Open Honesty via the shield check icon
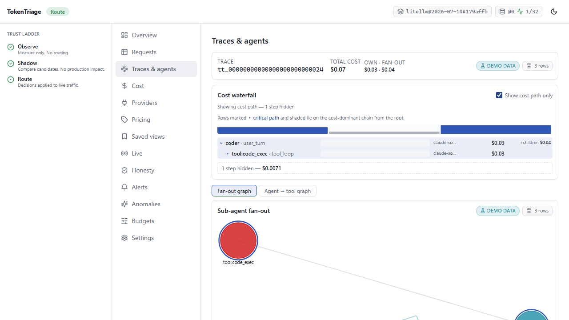This screenshot has height=320, width=569. [x=124, y=170]
